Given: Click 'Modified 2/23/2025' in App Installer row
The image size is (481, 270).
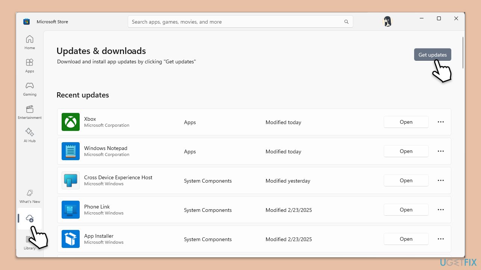Looking at the screenshot, I should (289, 239).
